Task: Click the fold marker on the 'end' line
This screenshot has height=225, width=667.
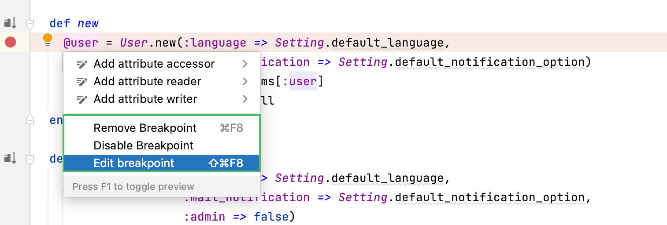Action: tap(30, 119)
